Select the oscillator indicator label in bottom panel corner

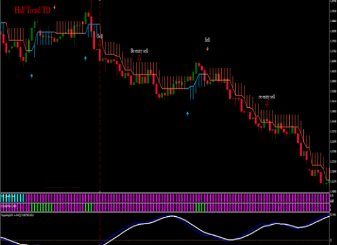17,215
